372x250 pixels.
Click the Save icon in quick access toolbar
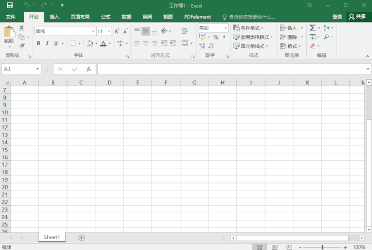[x=9, y=5]
